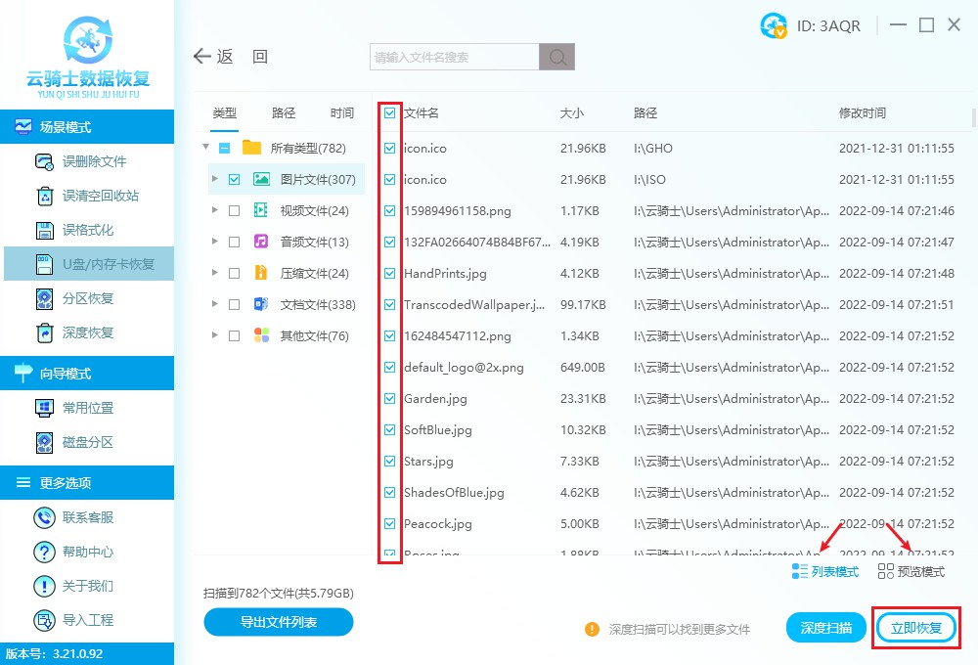Open the 帮助中心 help center
This screenshot has width=978, height=665.
click(88, 551)
